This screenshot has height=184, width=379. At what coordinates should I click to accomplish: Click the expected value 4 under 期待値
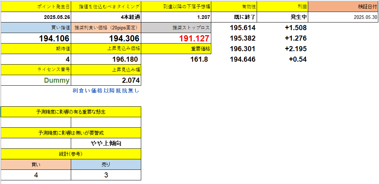pyautogui.click(x=36, y=59)
